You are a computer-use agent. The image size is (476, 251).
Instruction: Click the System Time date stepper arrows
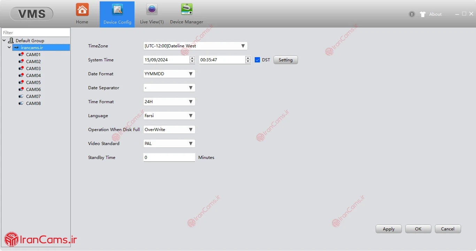[192, 60]
